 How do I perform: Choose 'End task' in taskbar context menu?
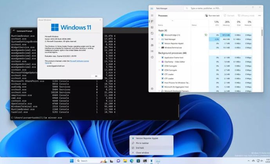tap(151, 148)
